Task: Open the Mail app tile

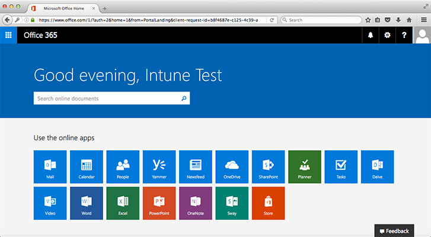Action: click(x=50, y=167)
